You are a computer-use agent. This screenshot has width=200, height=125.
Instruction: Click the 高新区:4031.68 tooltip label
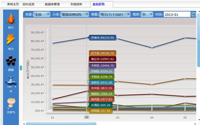coord(102,83)
